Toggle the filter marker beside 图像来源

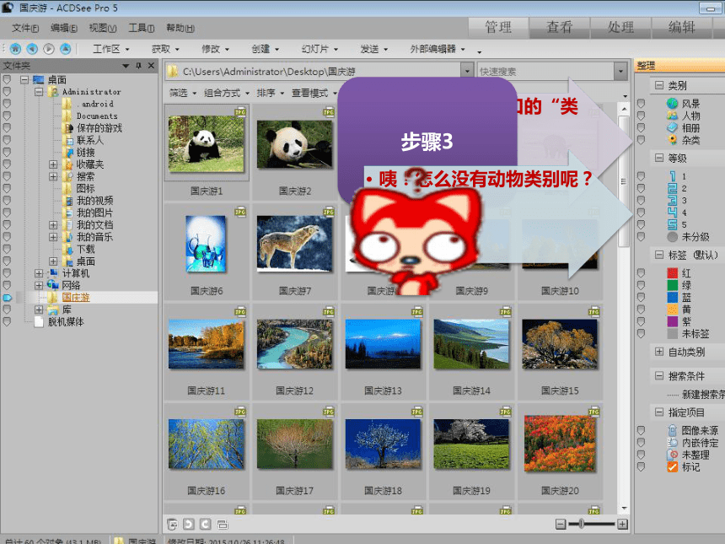(x=641, y=430)
